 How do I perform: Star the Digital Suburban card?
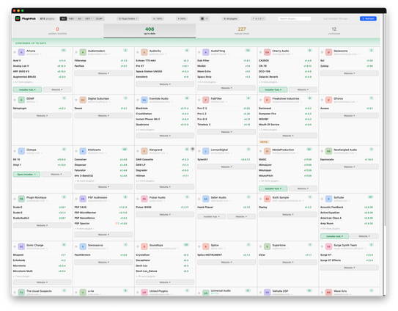pyautogui.click(x=76, y=100)
